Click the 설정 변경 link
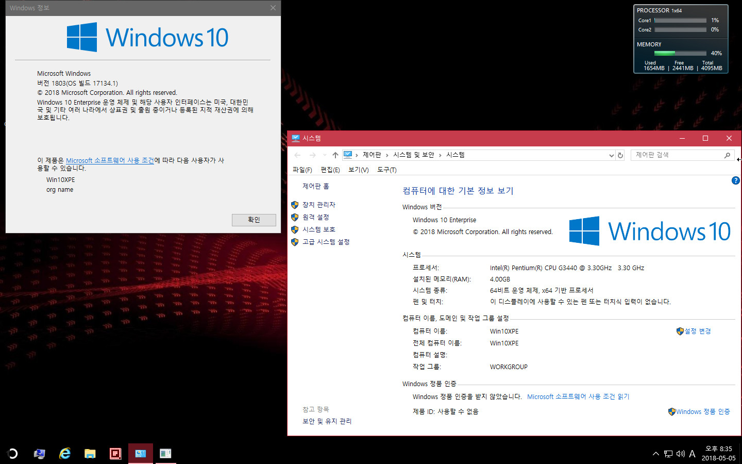Viewport: 742px width, 464px height. 698,331
